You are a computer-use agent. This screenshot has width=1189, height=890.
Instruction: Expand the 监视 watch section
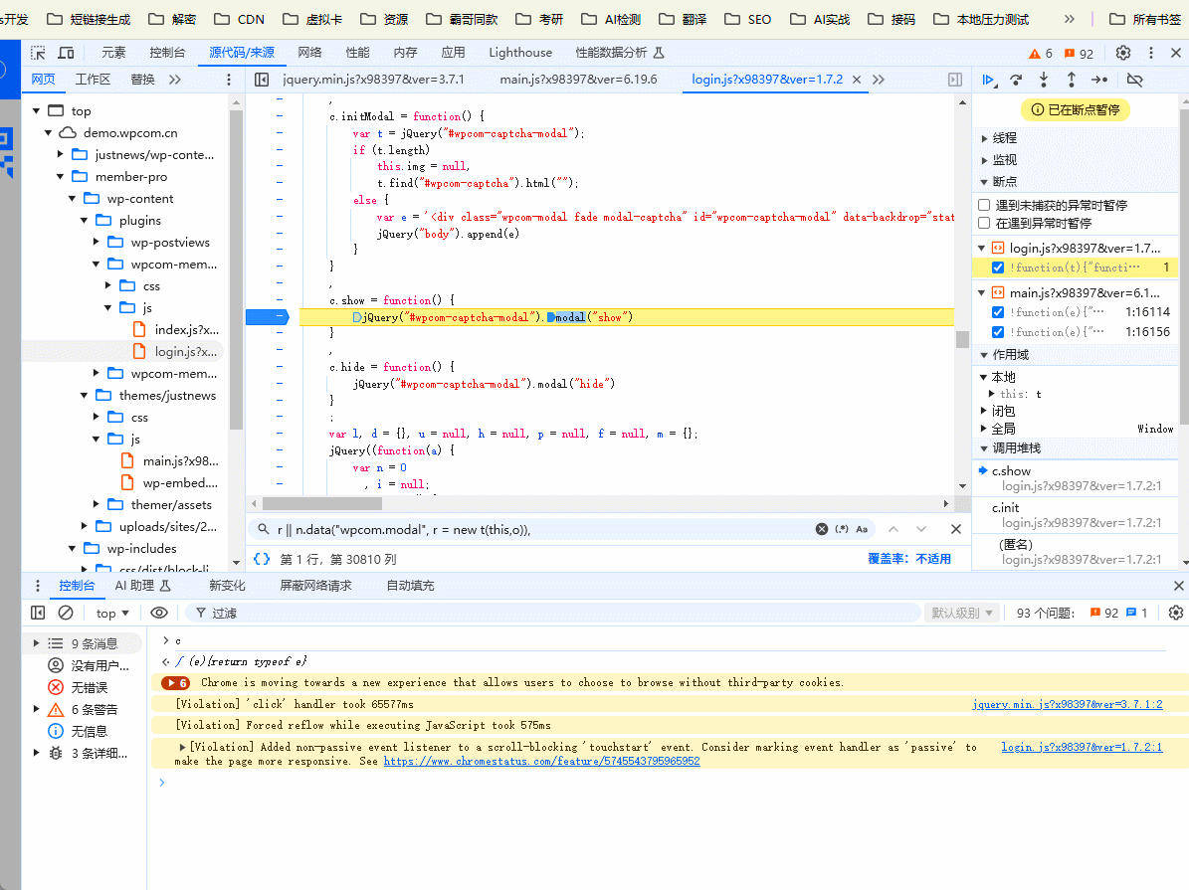pos(1004,159)
